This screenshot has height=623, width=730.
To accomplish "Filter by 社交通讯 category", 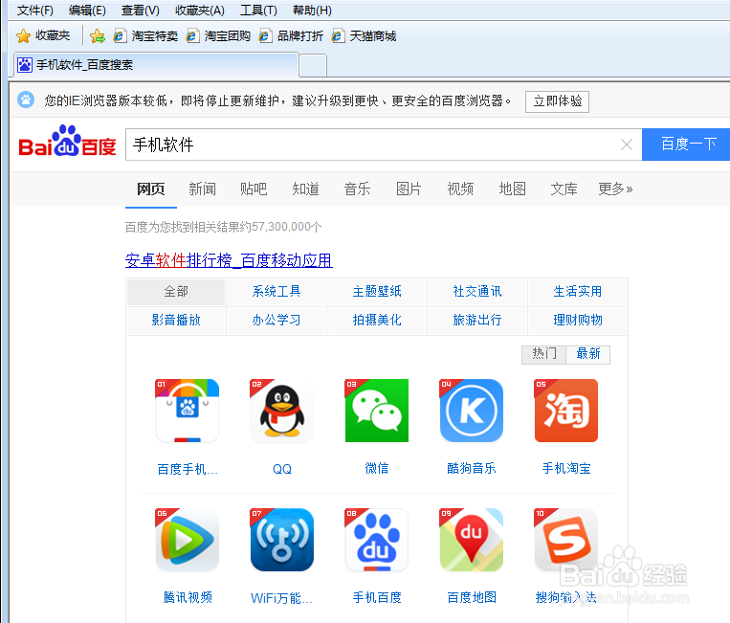I will 477,292.
